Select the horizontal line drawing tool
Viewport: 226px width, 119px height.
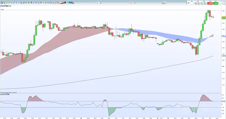click(x=19, y=3)
